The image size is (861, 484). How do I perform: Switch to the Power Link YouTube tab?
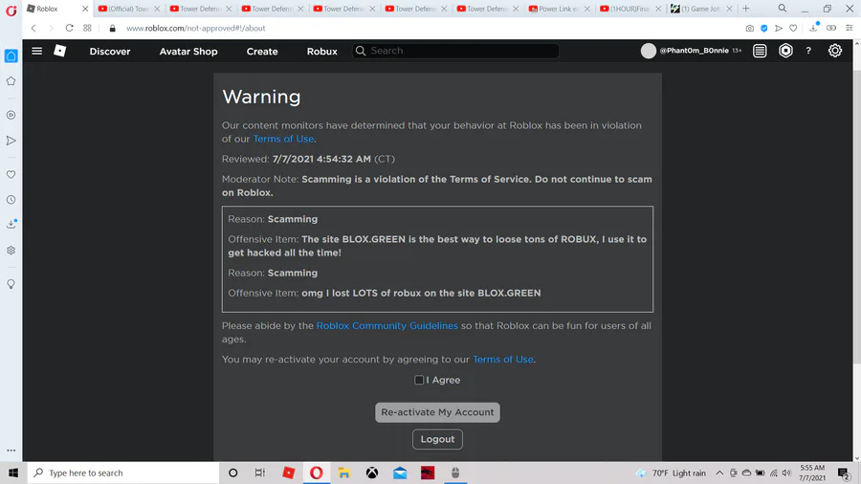tap(560, 9)
